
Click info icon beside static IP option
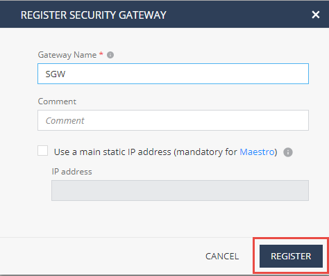[x=288, y=152]
